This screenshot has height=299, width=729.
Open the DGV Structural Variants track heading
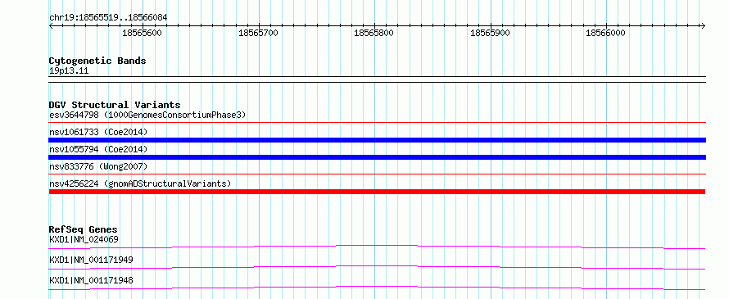click(115, 105)
